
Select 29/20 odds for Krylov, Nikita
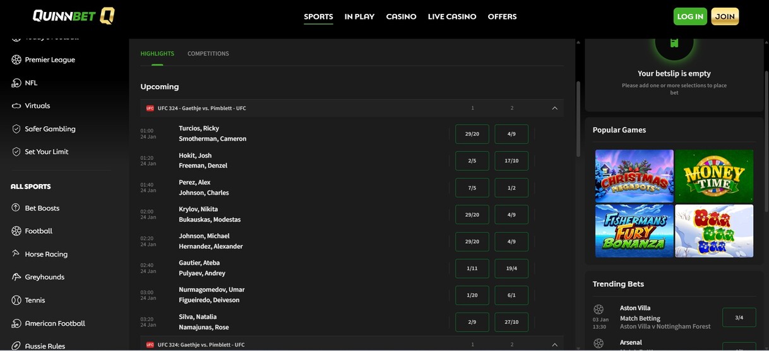[x=472, y=214]
